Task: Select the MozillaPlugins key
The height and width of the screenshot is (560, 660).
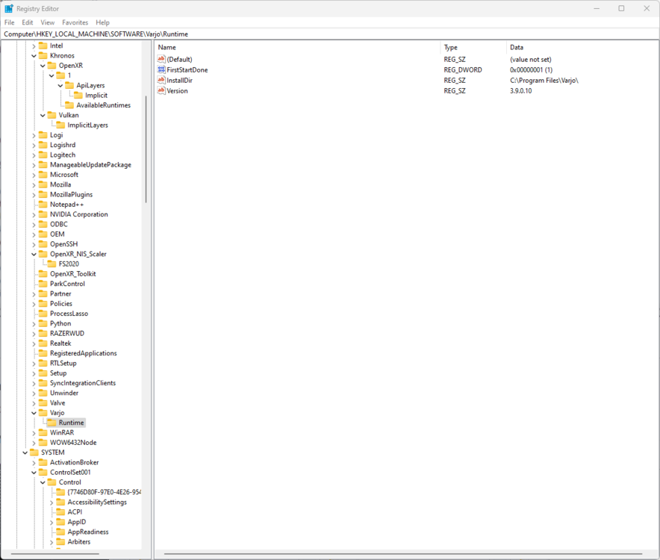Action: coord(71,195)
